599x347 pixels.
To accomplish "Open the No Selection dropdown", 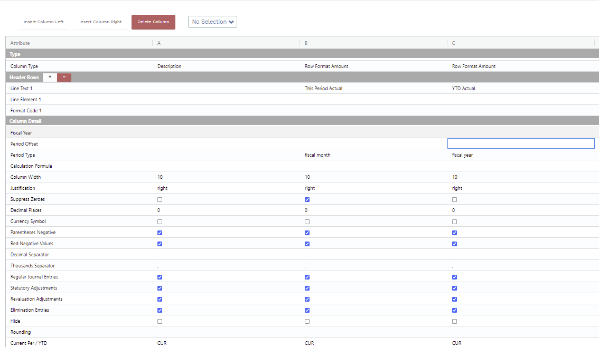I will click(212, 22).
